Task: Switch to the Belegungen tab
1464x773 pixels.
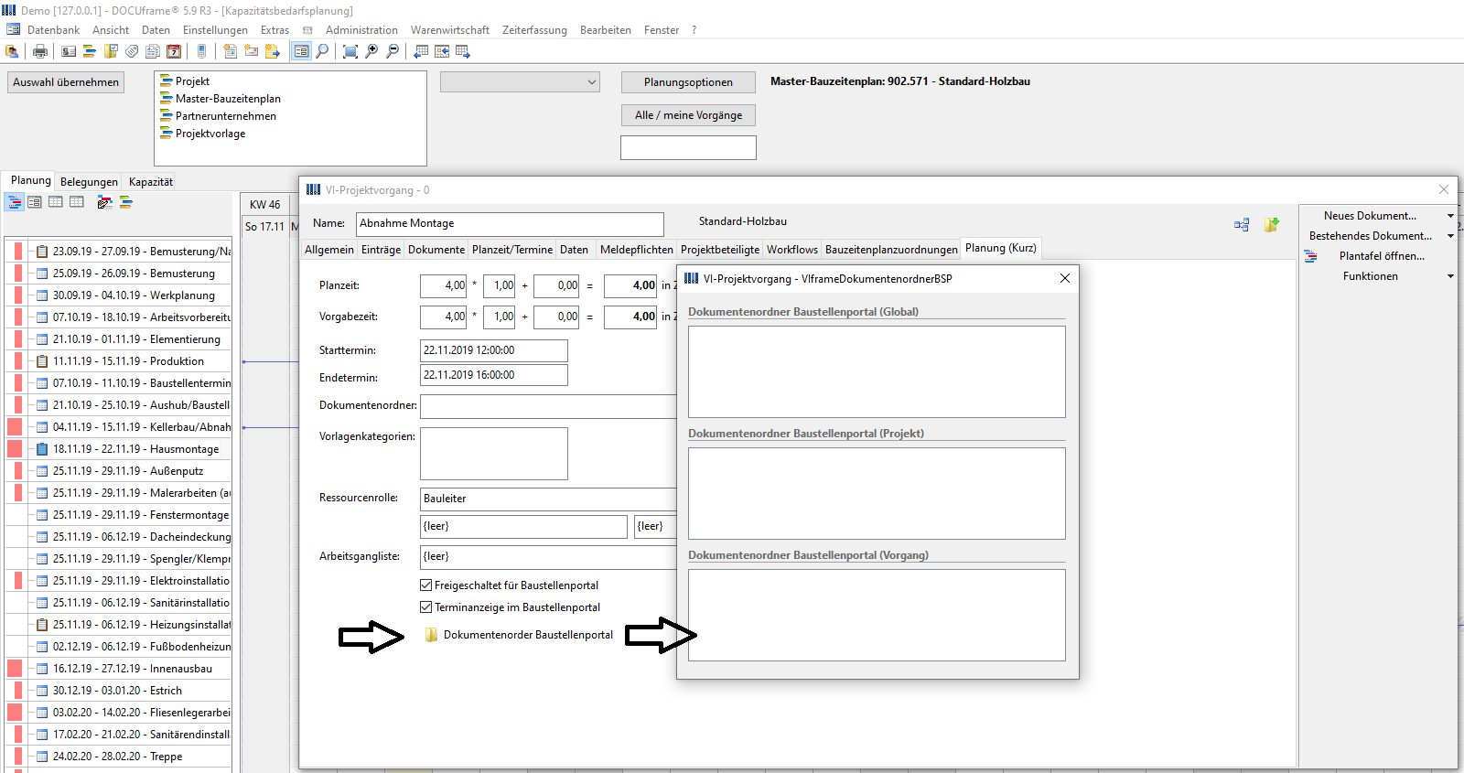Action: point(89,182)
